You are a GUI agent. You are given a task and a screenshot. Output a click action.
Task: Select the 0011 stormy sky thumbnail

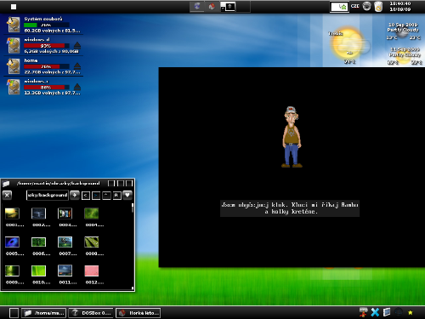tap(65, 271)
